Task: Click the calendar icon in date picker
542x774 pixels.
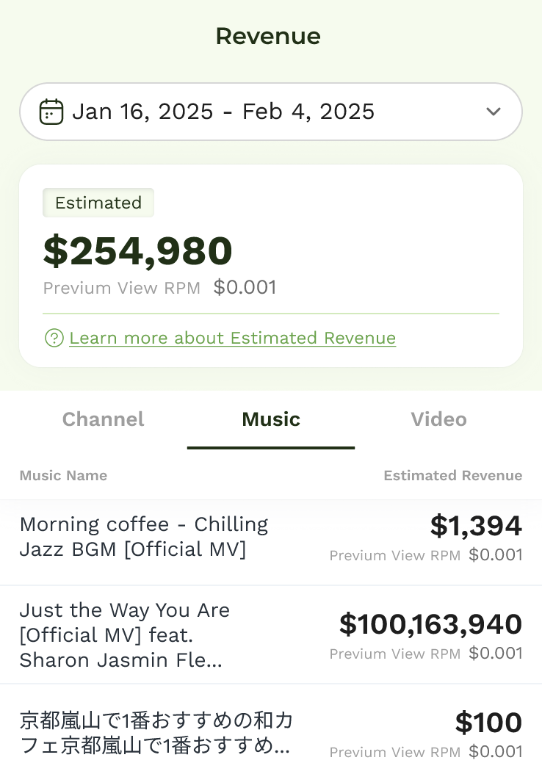Action: pyautogui.click(x=51, y=112)
